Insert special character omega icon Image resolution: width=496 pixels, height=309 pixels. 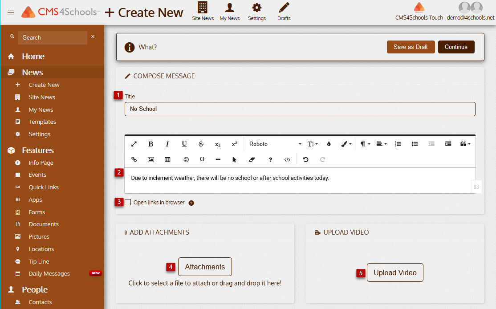(202, 159)
